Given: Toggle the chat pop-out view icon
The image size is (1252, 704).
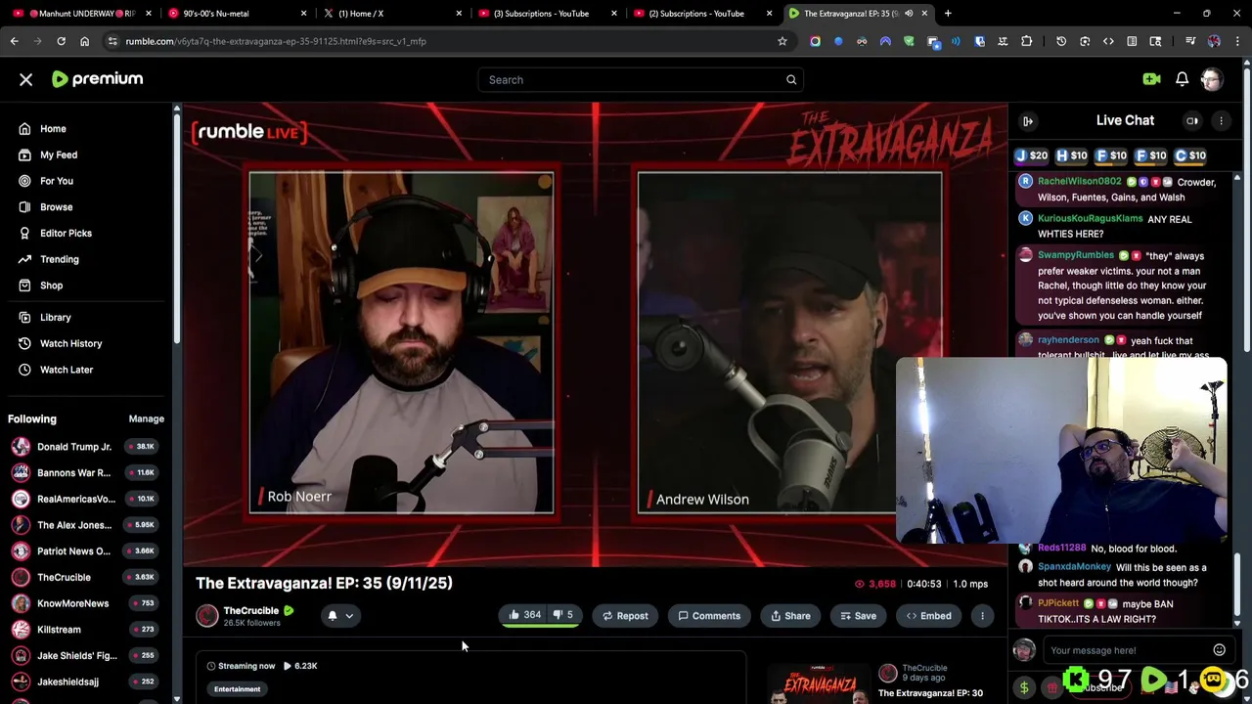Looking at the screenshot, I should tap(1192, 121).
